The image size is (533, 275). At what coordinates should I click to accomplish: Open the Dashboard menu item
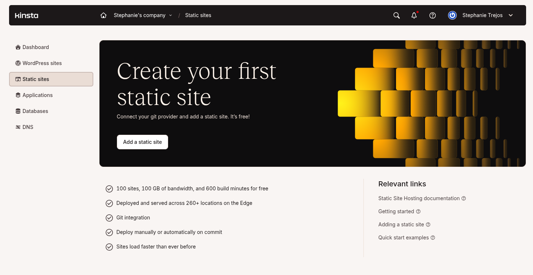[35, 47]
